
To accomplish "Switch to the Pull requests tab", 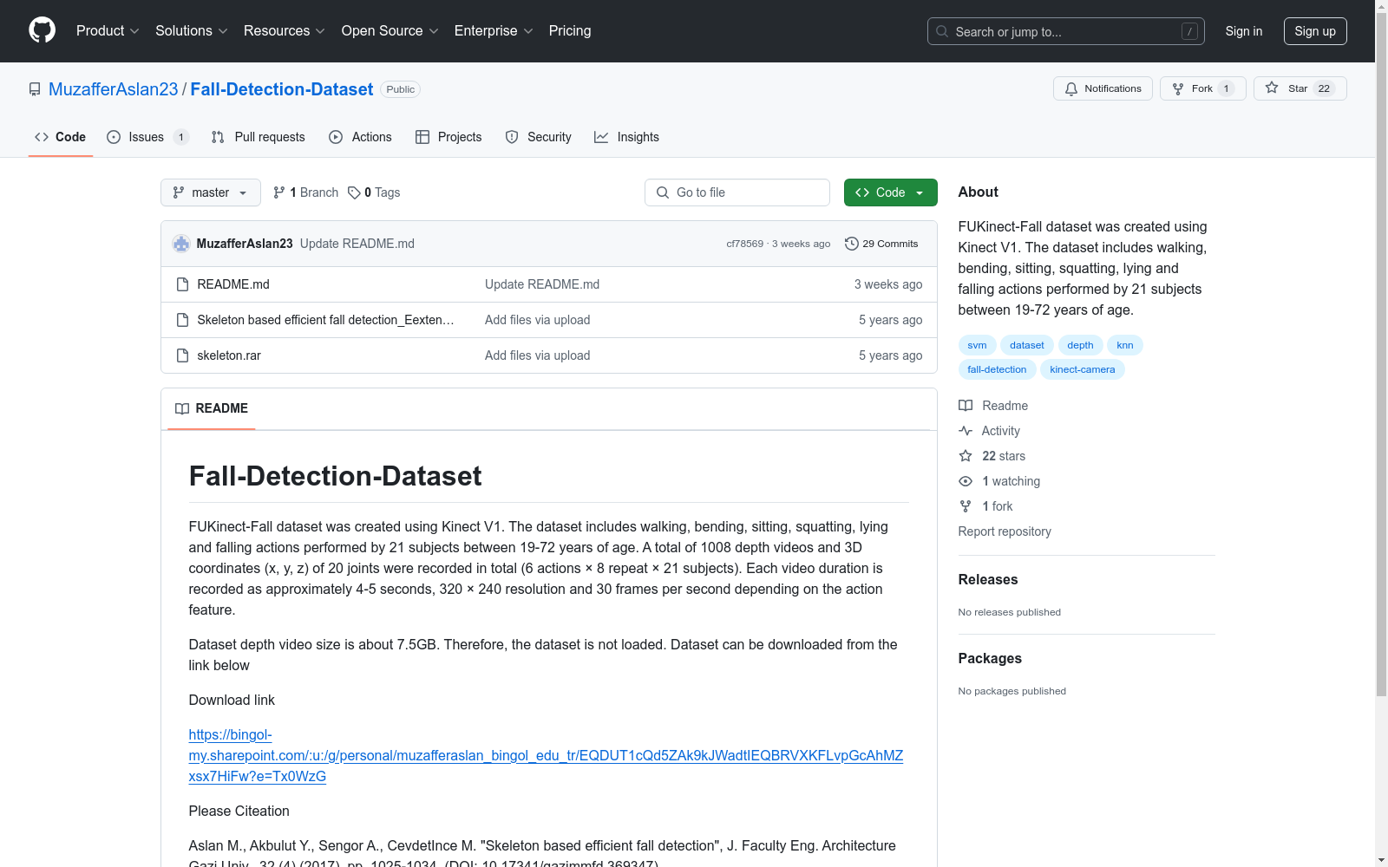I will (259, 137).
